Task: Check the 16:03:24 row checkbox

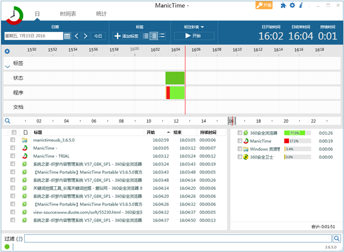Action: pos(13,164)
